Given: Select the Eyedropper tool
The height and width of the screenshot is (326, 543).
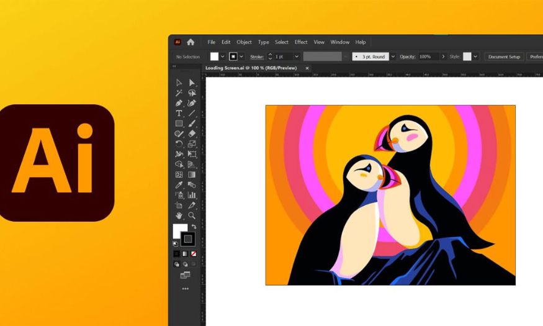Looking at the screenshot, I should click(x=179, y=184).
